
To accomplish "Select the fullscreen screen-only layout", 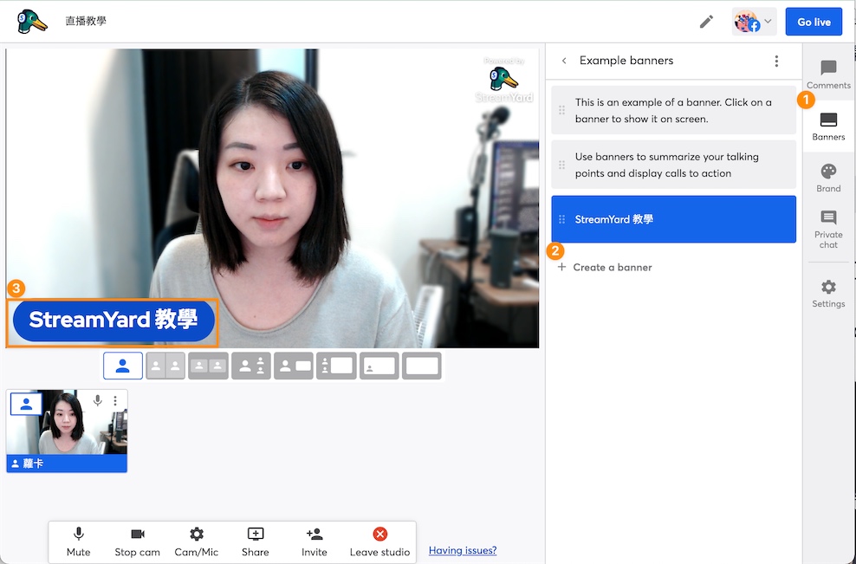I will pos(421,366).
